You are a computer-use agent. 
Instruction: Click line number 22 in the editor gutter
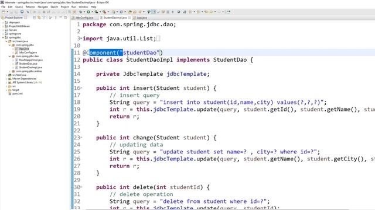[77, 131]
